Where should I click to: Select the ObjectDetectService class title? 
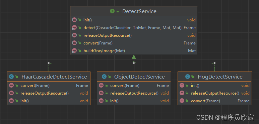(x=139, y=77)
